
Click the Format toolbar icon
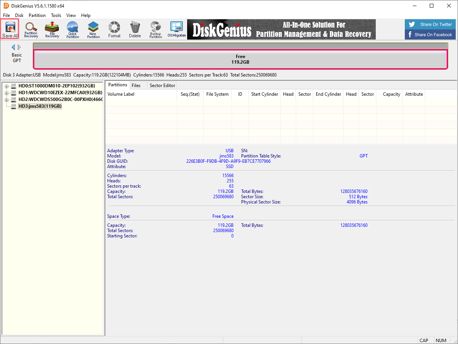[114, 29]
